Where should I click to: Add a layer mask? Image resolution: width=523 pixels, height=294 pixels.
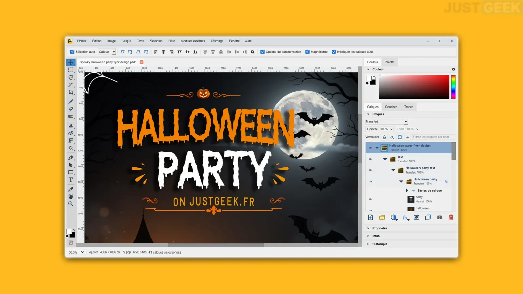(416, 217)
